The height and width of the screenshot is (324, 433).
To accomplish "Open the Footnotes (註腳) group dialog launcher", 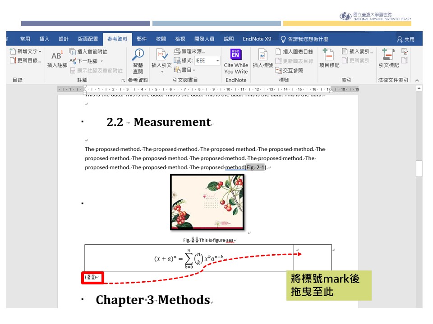I will pyautogui.click(x=123, y=81).
